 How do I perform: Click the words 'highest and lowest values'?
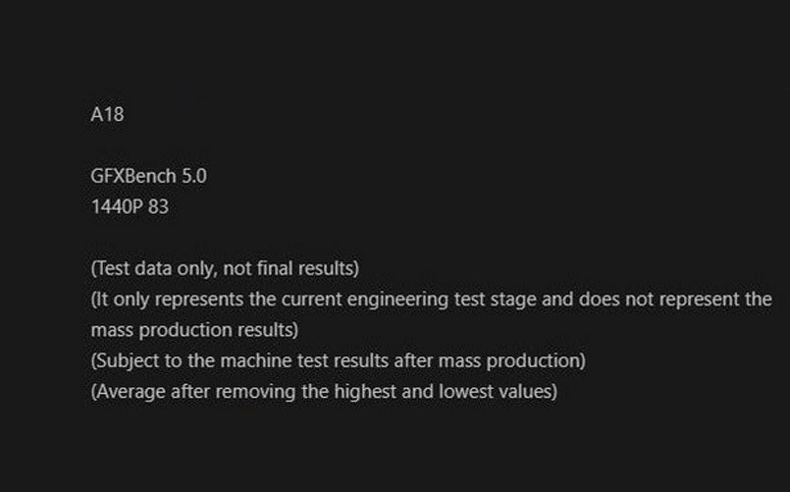(444, 392)
